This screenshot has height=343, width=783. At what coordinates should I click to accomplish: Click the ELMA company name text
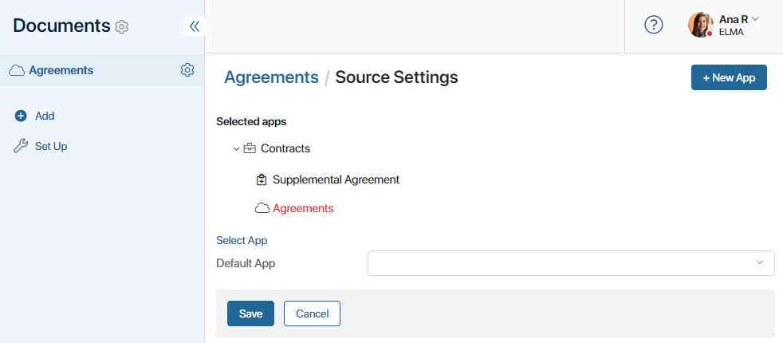pos(731,32)
